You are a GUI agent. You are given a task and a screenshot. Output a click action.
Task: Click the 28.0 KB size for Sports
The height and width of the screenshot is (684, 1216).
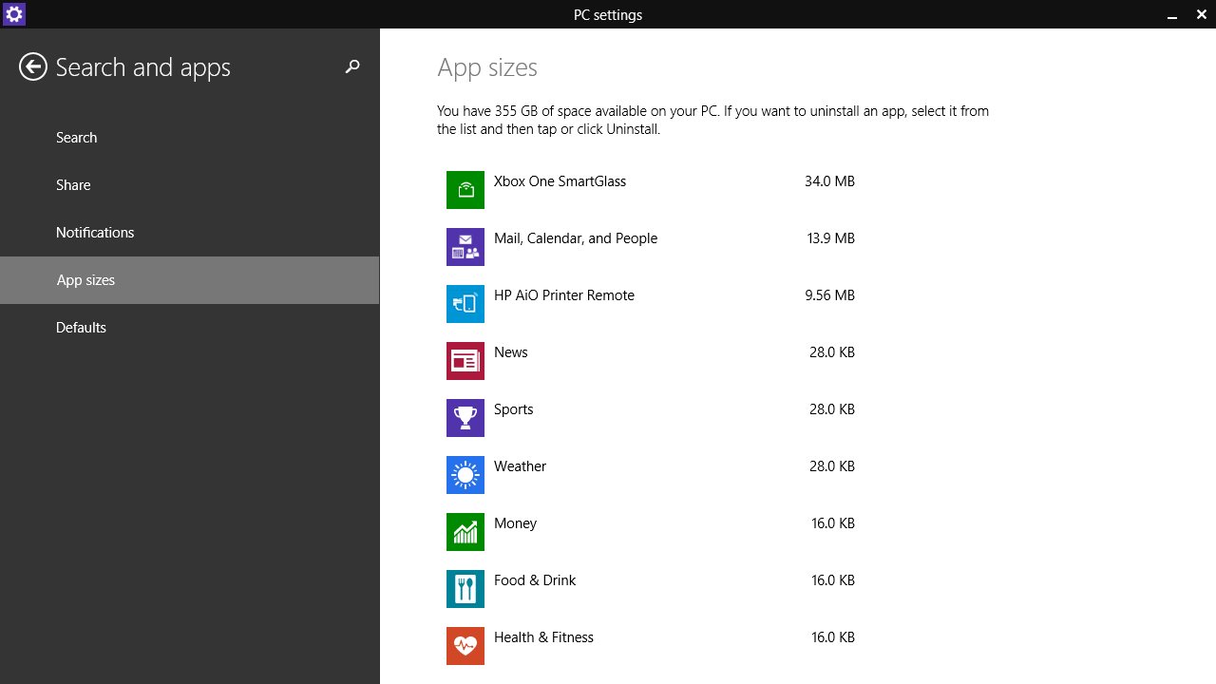[832, 409]
